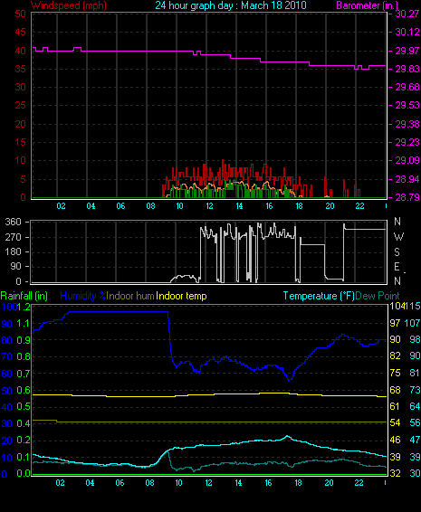Click the temperature axis value 64
Screen dimensions: 421x512
coord(416,406)
